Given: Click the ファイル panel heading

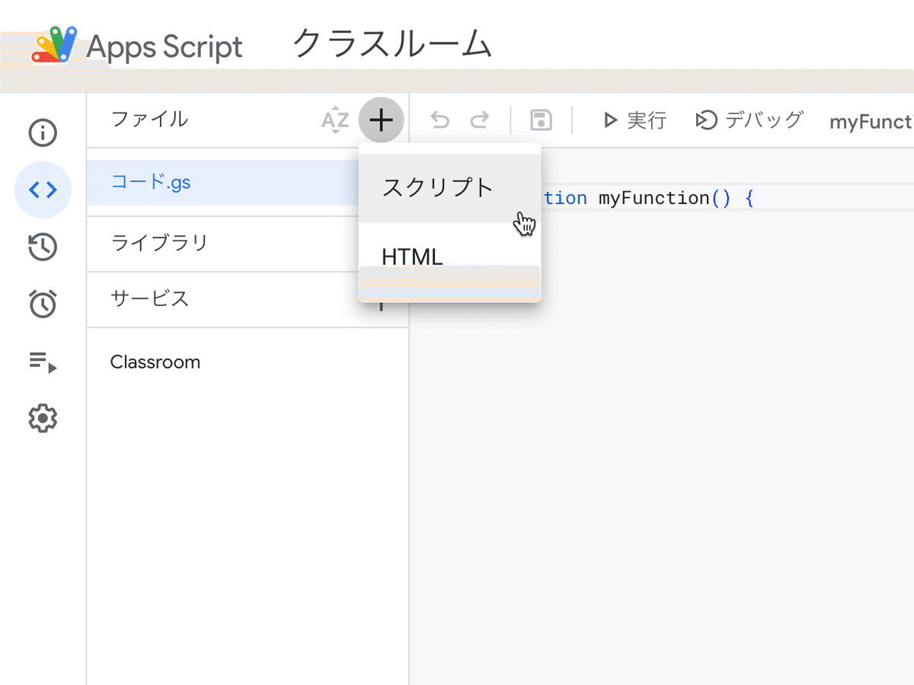Looking at the screenshot, I should (150, 119).
